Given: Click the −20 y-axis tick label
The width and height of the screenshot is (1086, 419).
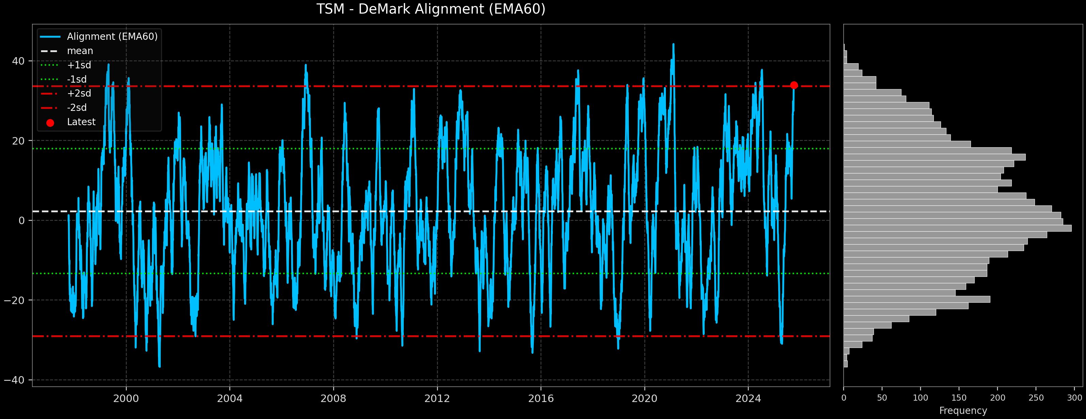Looking at the screenshot, I should [x=14, y=301].
